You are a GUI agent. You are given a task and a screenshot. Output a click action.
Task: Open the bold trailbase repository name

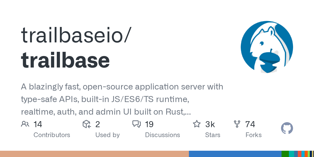65,60
